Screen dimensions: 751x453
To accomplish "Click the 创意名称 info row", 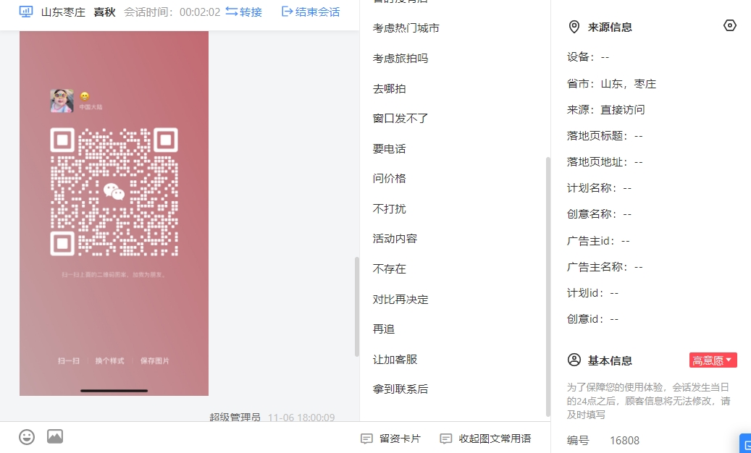I will tap(599, 213).
